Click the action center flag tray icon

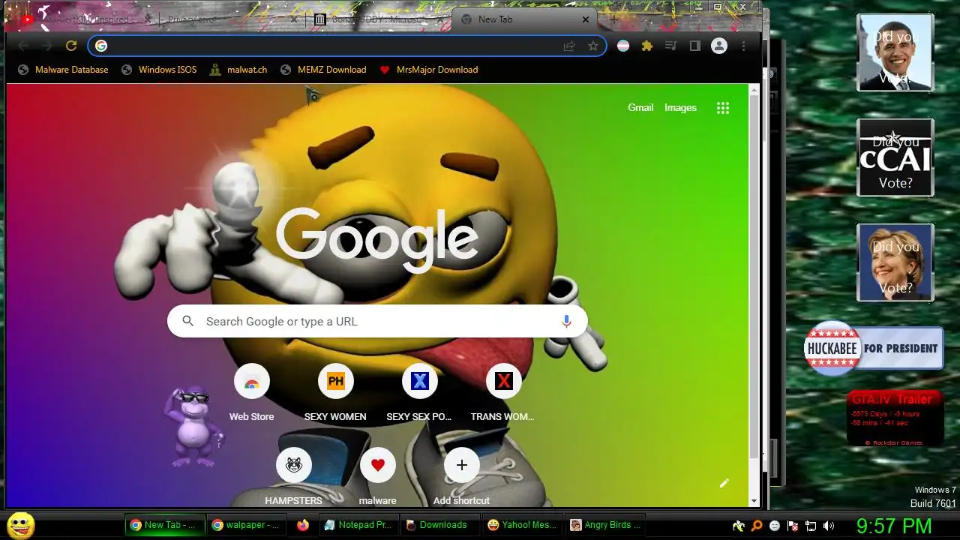pyautogui.click(x=793, y=526)
